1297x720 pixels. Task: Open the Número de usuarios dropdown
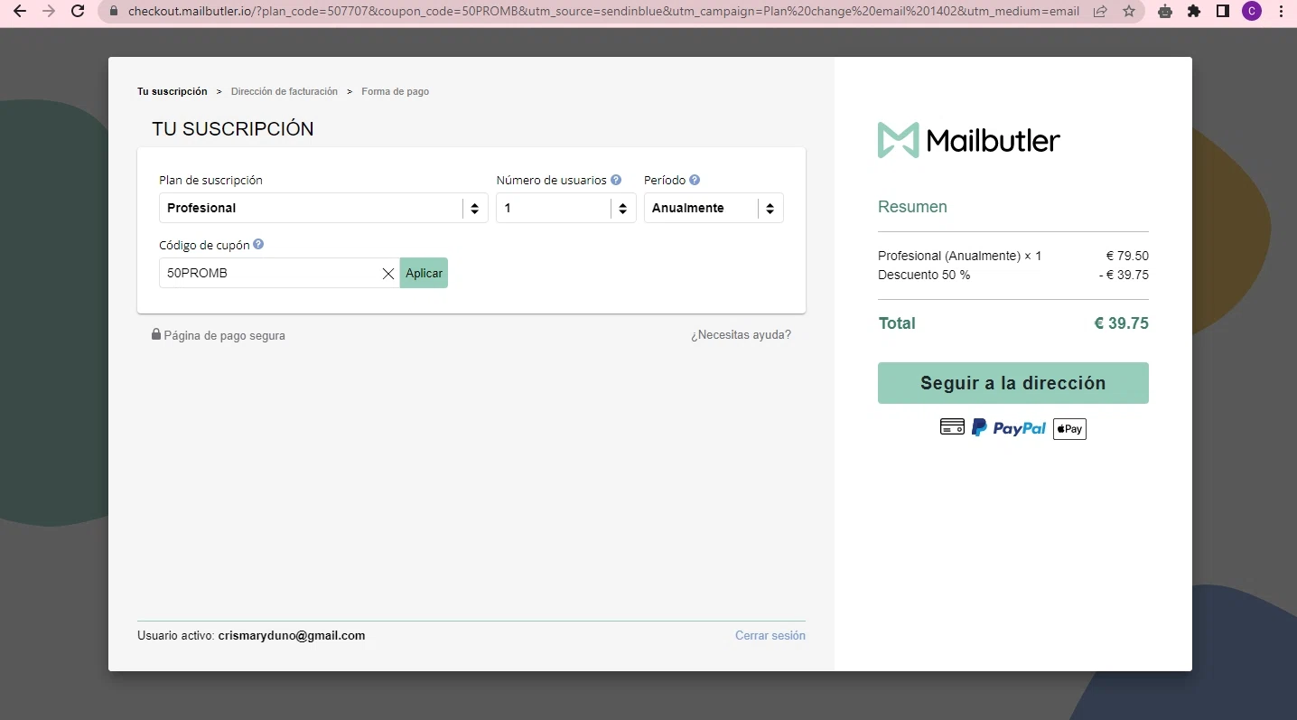pyautogui.click(x=566, y=208)
